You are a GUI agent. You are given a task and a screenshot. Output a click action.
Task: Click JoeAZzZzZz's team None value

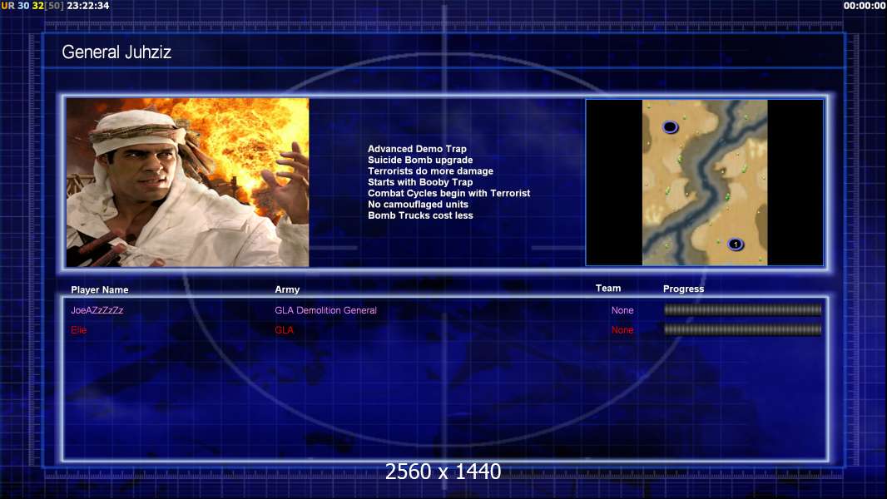pos(622,310)
